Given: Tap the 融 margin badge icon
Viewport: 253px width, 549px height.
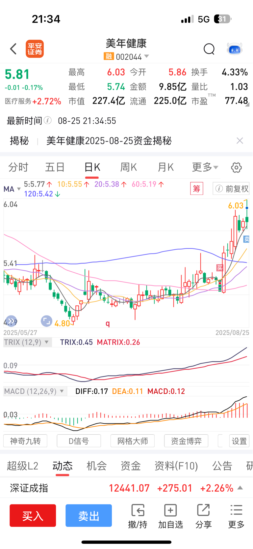Looking at the screenshot, I should [109, 56].
